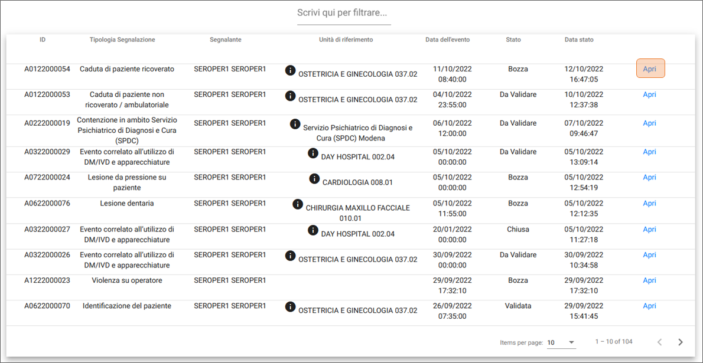Click info icon in row A0322000029

click(313, 153)
